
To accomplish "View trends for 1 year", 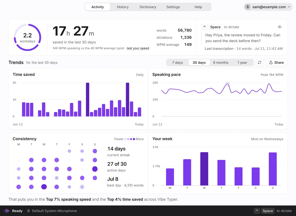I will point(242,62).
